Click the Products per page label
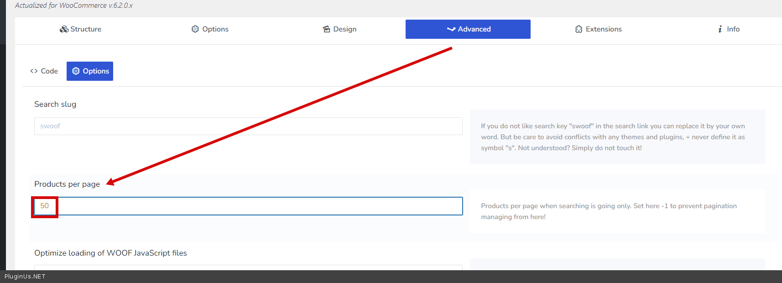This screenshot has height=283, width=782. click(67, 184)
